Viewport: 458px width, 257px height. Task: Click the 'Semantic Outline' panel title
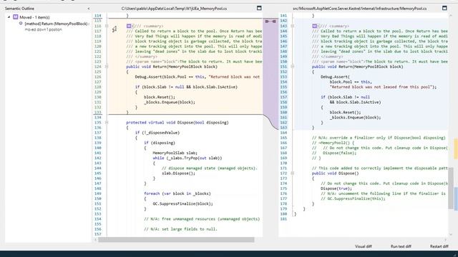(19, 9)
